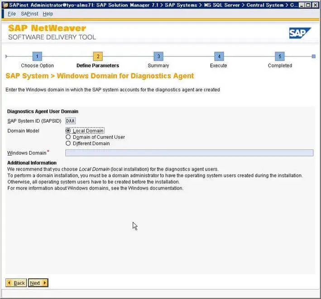Image resolution: width=321 pixels, height=299 pixels.
Task: Select the Local Domain radio button
Action: pyautogui.click(x=68, y=130)
